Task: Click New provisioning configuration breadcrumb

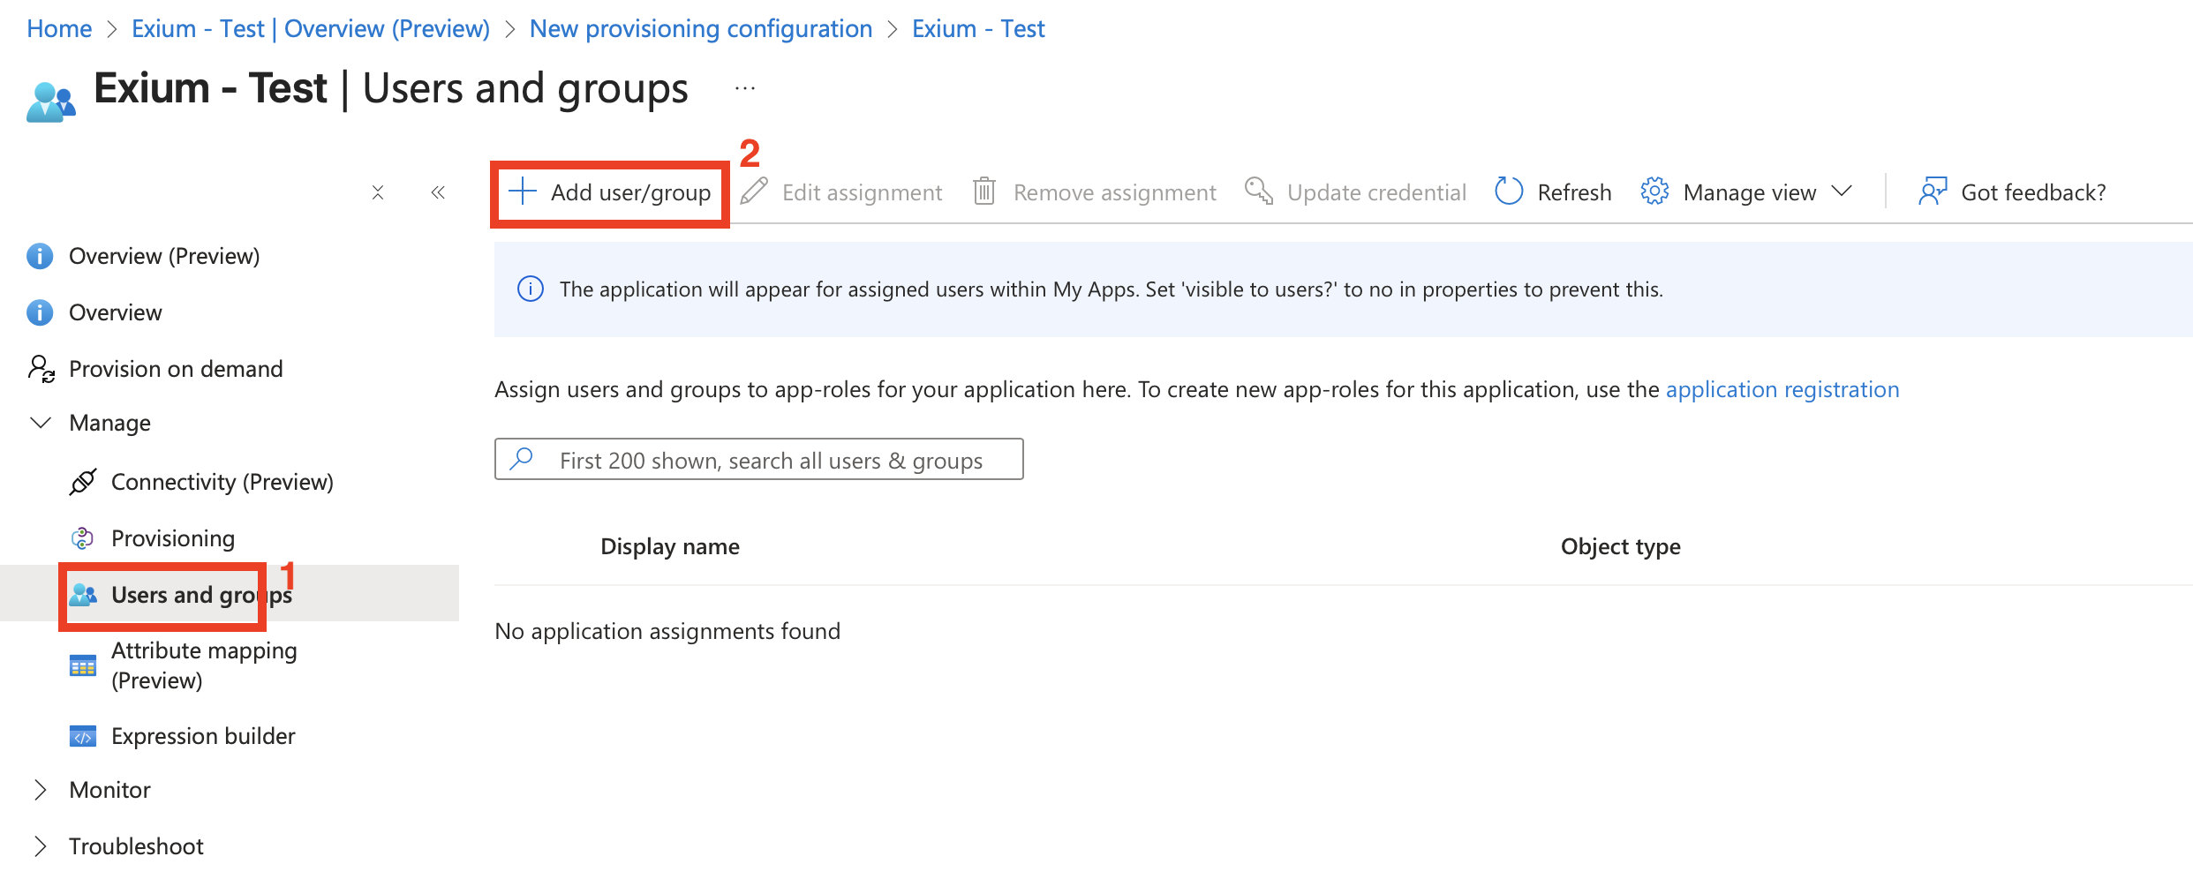Action: pos(700,28)
